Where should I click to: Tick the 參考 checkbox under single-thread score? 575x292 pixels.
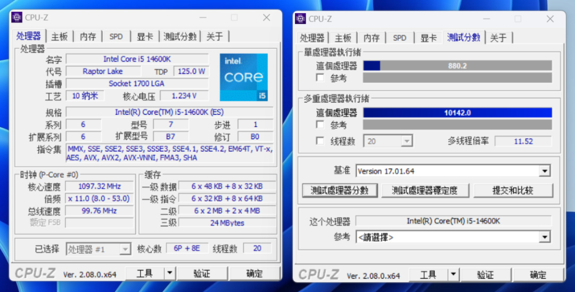click(x=320, y=78)
